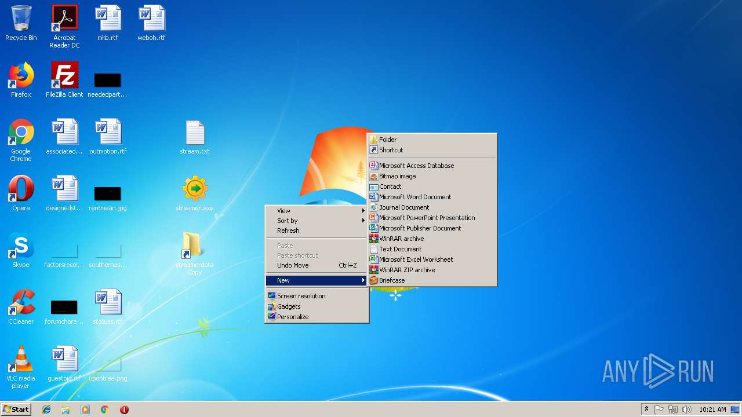Choose Refresh in the context menu

pyautogui.click(x=317, y=231)
